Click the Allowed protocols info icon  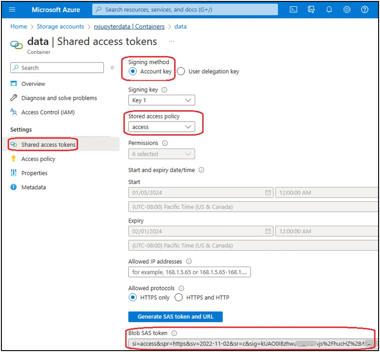[x=181, y=288]
